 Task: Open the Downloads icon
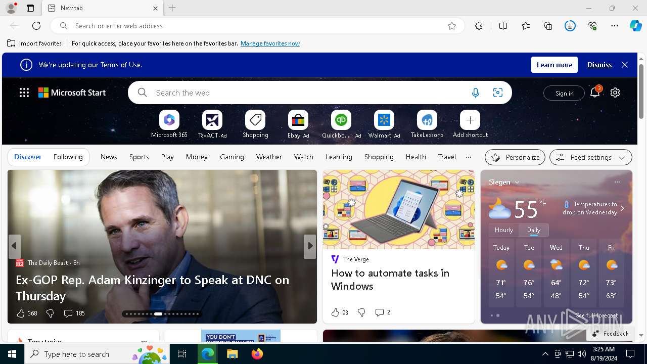(x=570, y=26)
